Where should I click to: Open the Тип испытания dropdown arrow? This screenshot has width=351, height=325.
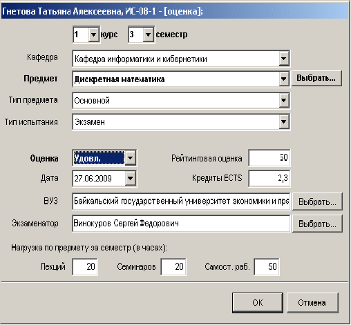pyautogui.click(x=284, y=121)
